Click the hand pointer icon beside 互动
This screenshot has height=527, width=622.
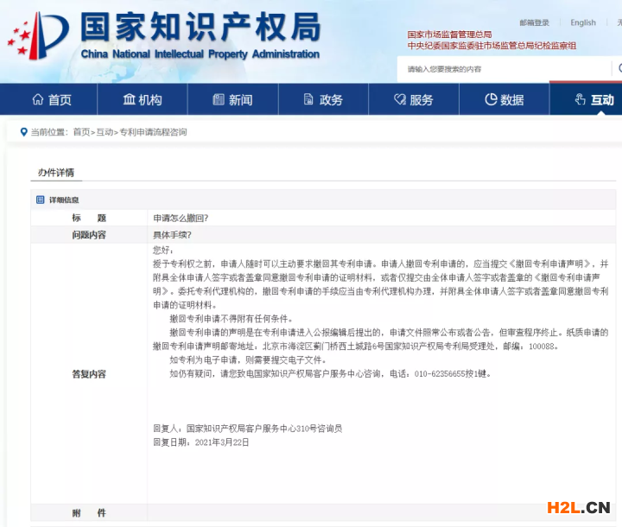tap(581, 99)
